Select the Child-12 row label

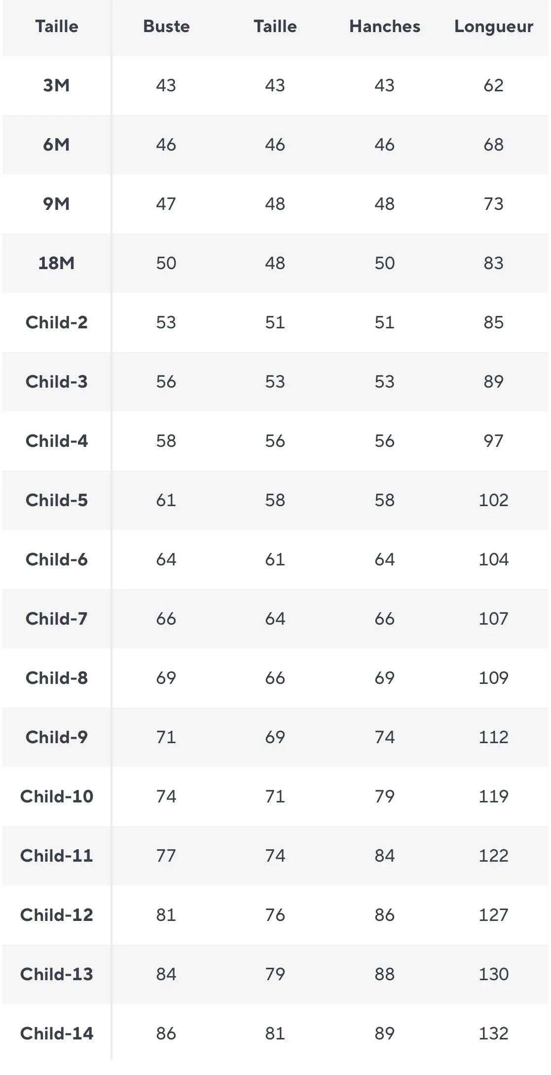click(x=56, y=915)
